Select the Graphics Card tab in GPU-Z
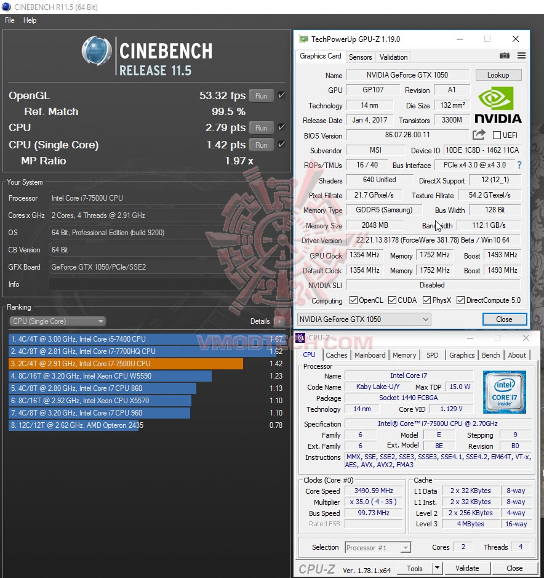544x578 pixels. click(320, 56)
